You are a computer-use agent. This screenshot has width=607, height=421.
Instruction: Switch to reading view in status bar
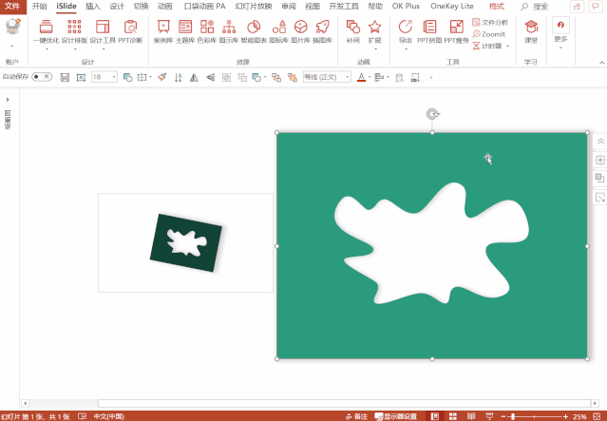(x=471, y=416)
